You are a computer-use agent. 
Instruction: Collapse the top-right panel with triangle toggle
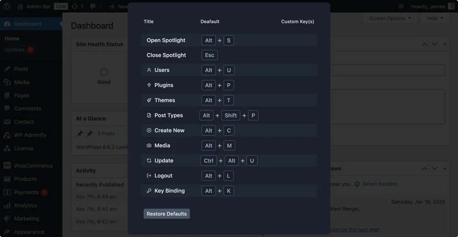pyautogui.click(x=445, y=44)
